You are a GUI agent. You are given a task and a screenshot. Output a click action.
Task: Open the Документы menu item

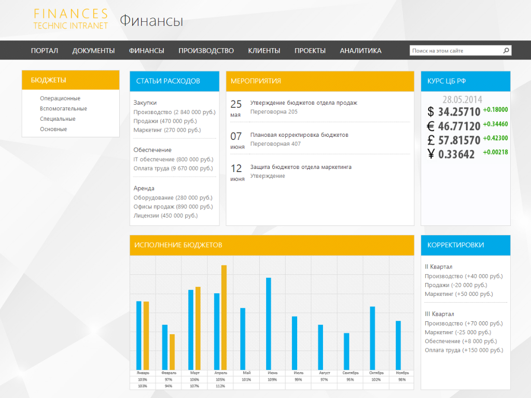[x=93, y=51]
